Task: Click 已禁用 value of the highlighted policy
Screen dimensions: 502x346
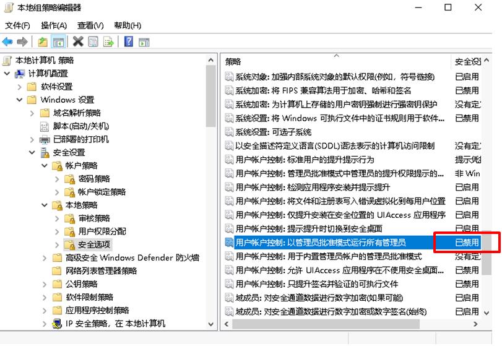Action: [x=467, y=243]
